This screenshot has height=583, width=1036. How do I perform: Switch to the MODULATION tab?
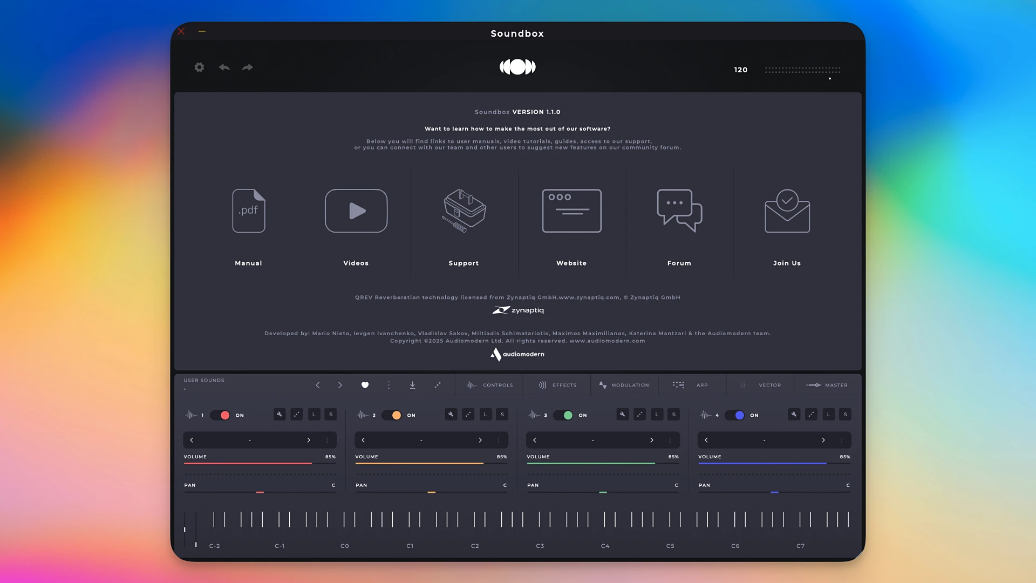coord(624,385)
